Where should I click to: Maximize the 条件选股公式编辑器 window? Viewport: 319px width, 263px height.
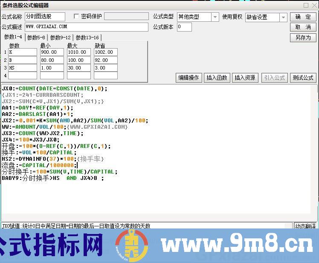[x=306, y=5]
